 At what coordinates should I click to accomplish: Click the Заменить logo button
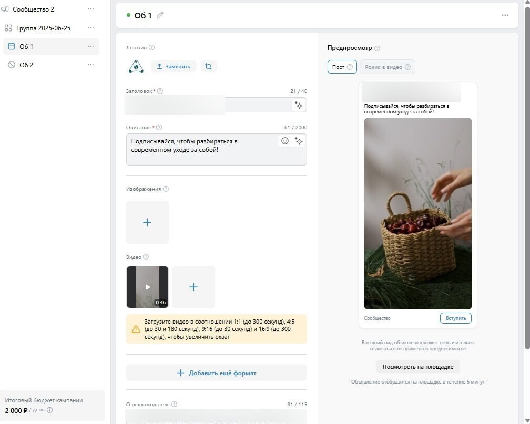(174, 67)
